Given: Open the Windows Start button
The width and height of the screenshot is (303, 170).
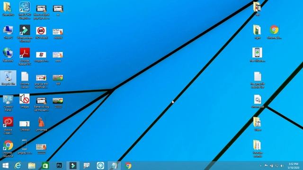Looking at the screenshot, I should click(x=5, y=166).
